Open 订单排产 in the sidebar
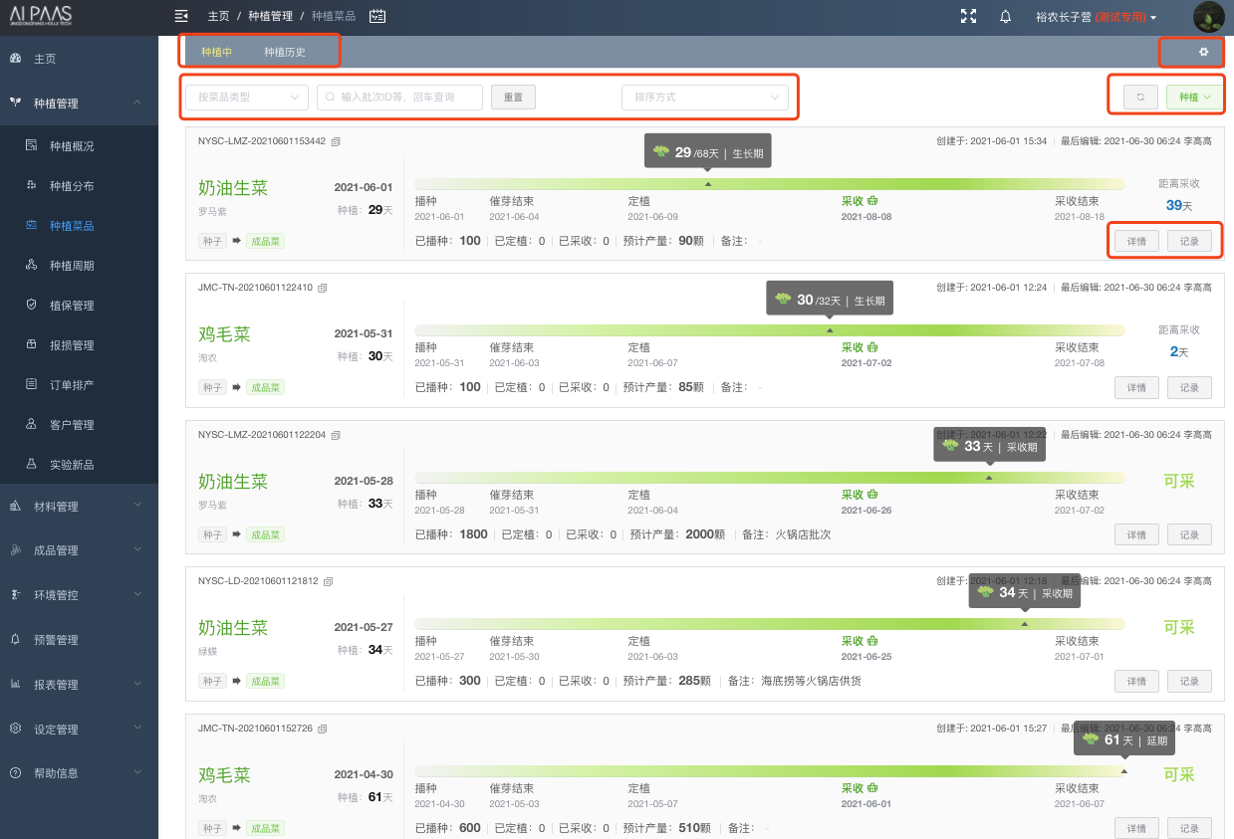This screenshot has width=1234, height=839. coord(79,385)
